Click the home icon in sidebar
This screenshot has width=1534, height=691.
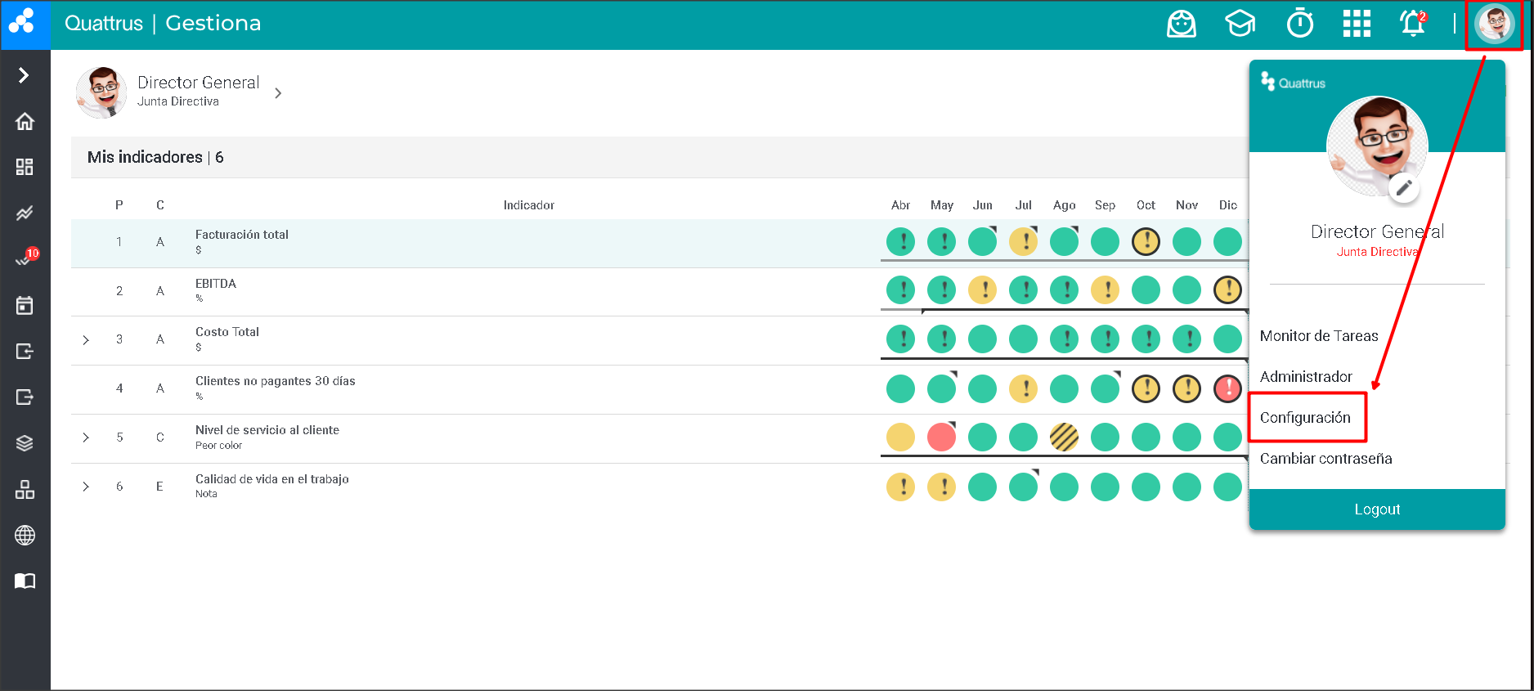(25, 121)
